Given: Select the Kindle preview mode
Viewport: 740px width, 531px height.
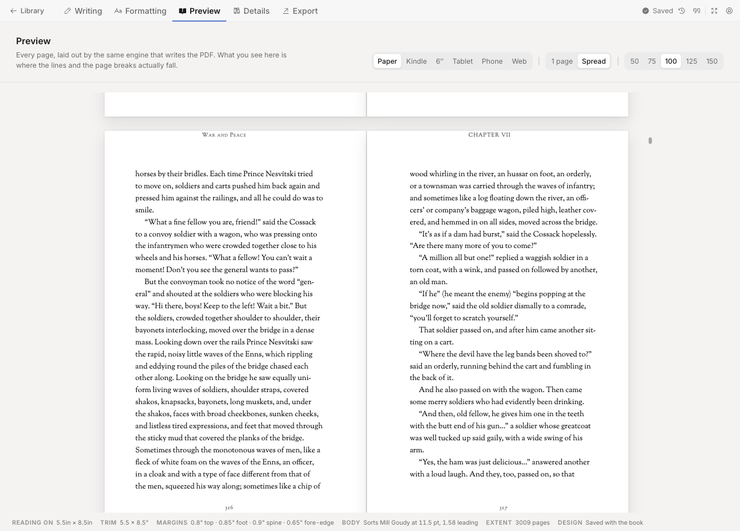Looking at the screenshot, I should point(417,61).
